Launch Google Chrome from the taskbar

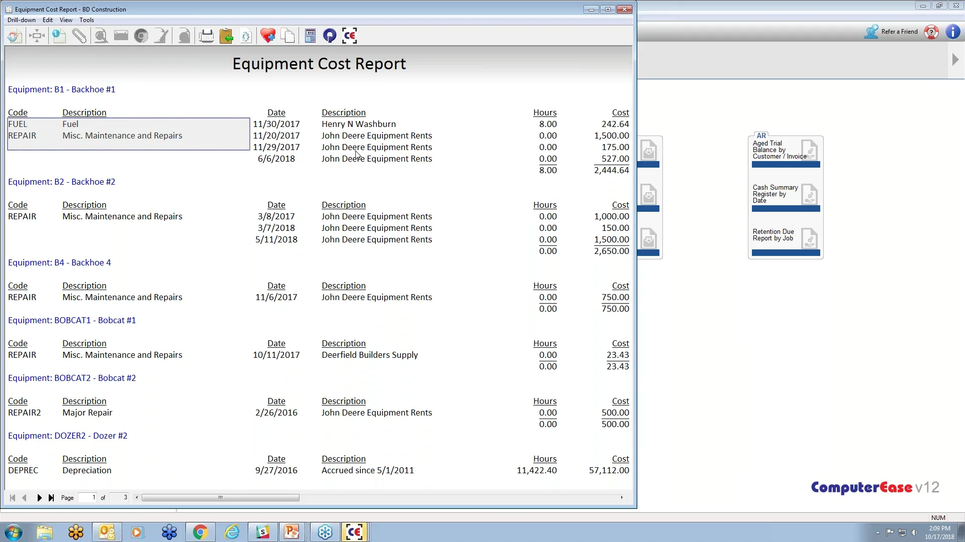[200, 531]
